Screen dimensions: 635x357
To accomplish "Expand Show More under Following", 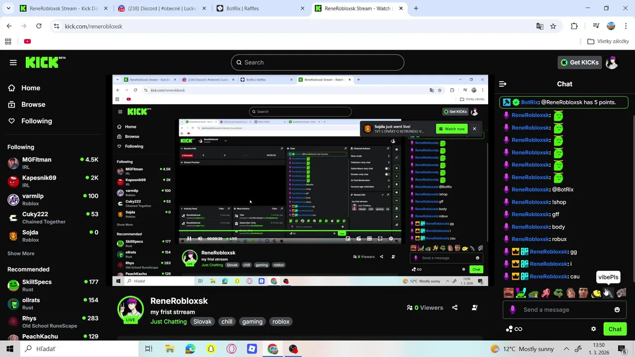I will pos(21,253).
